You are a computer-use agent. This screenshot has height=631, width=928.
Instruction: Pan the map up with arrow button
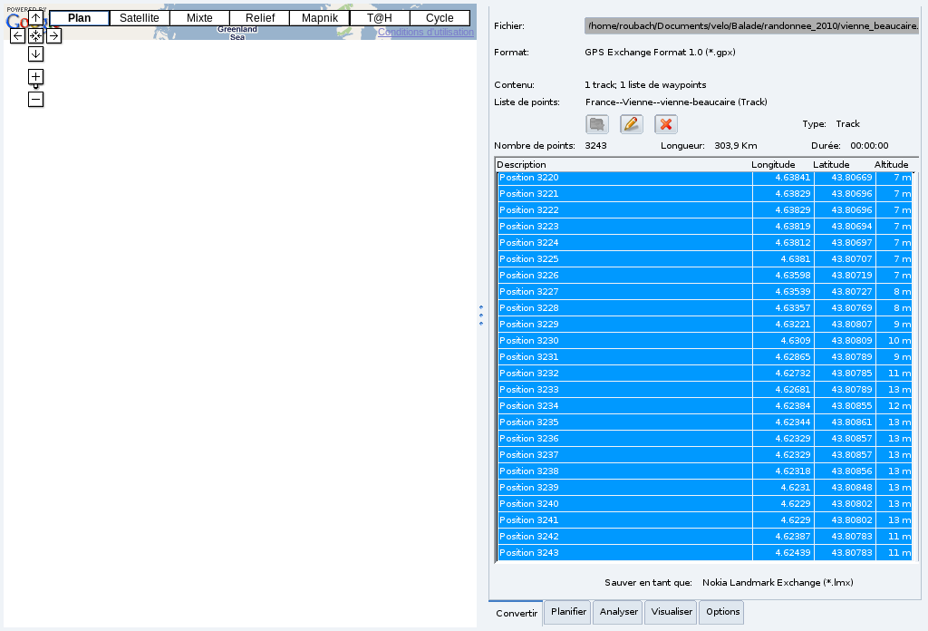(35, 18)
